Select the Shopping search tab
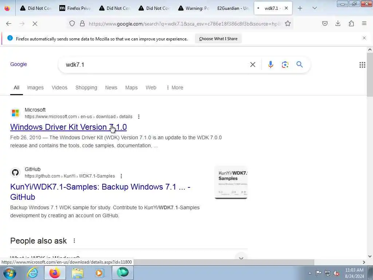The height and width of the screenshot is (280, 373). [86, 87]
